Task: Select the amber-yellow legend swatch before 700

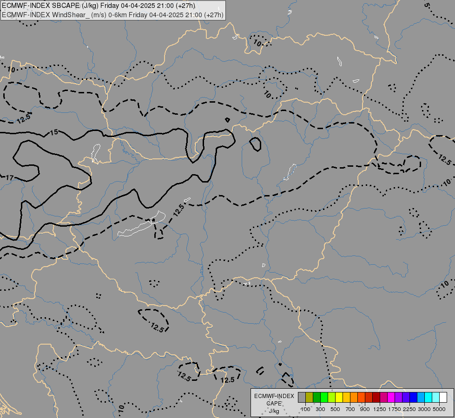Action: click(346, 398)
